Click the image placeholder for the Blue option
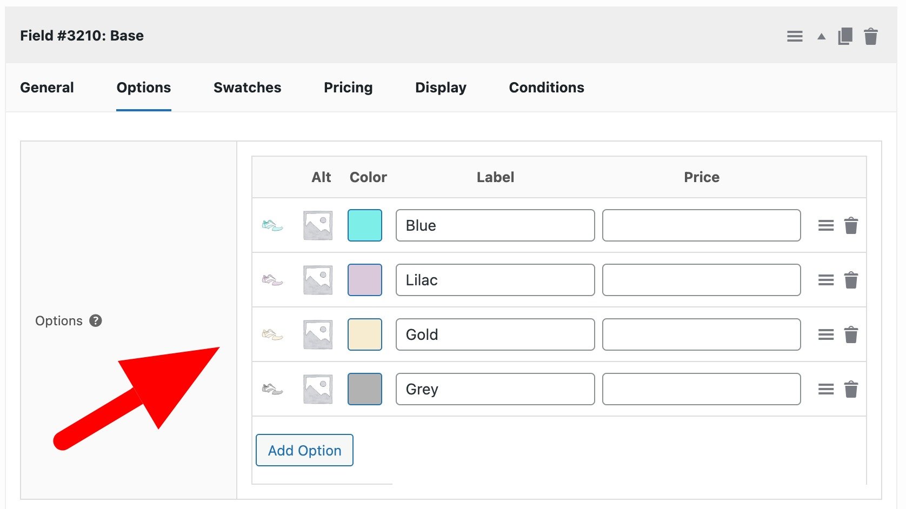Screen dimensions: 906x509 coord(317,225)
